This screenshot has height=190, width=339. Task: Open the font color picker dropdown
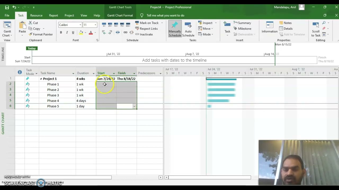tap(95, 33)
